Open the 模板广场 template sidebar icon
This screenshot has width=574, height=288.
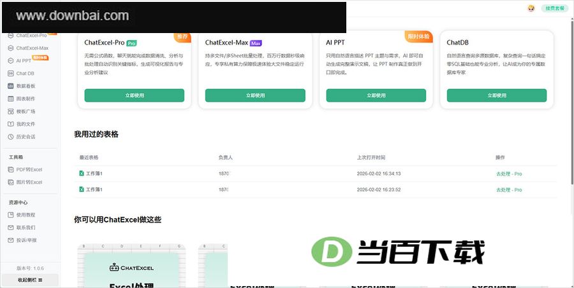tap(10, 111)
